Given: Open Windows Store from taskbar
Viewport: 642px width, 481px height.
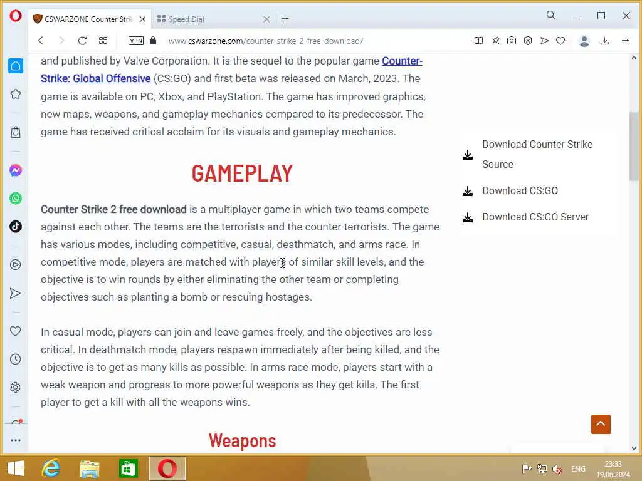Looking at the screenshot, I should [128, 468].
